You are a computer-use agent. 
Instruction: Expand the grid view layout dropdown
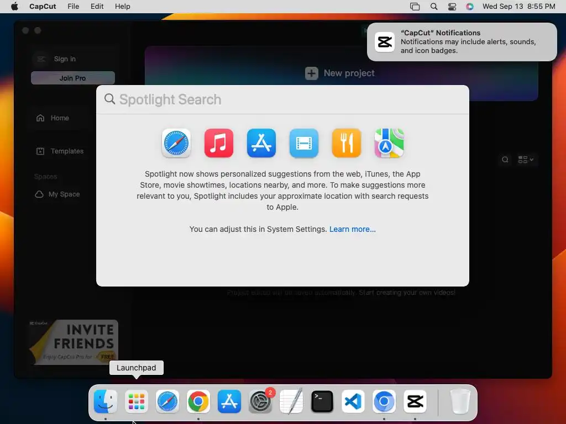click(x=526, y=160)
